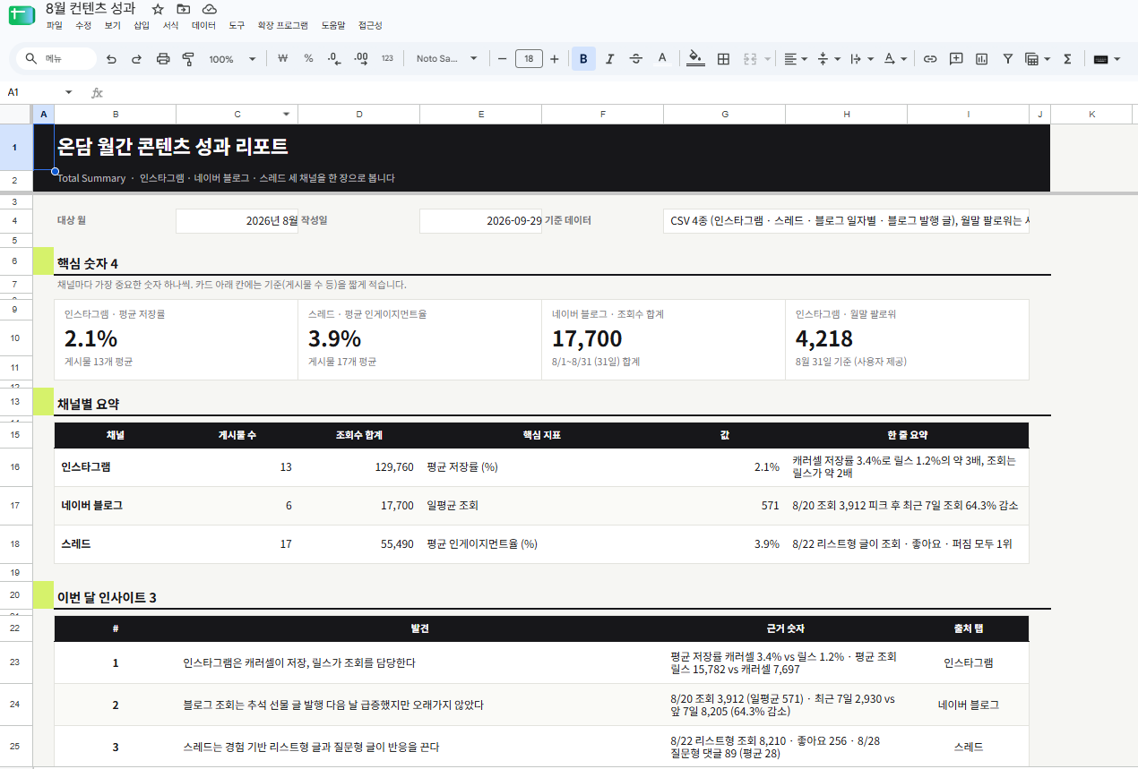This screenshot has width=1138, height=769.
Task: Increase decimal places
Action: pyautogui.click(x=361, y=59)
